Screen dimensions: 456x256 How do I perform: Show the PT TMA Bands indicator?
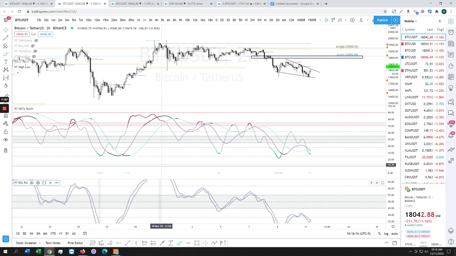pyautogui.click(x=36, y=41)
